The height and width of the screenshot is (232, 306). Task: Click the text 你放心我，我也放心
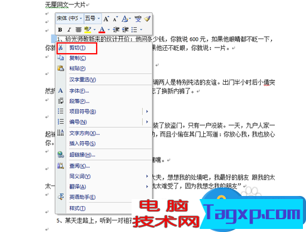249,134
